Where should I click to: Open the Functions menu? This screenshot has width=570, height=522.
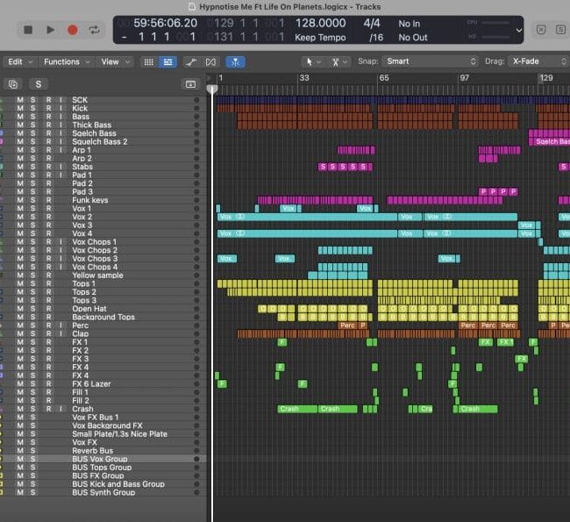click(65, 62)
